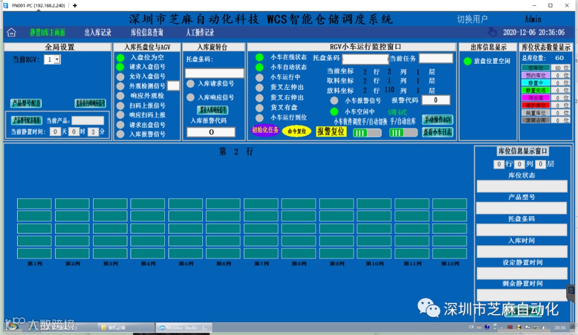This screenshot has width=578, height=335.
Task: Click the 产品型号配方选择 button
Action: tap(27, 120)
